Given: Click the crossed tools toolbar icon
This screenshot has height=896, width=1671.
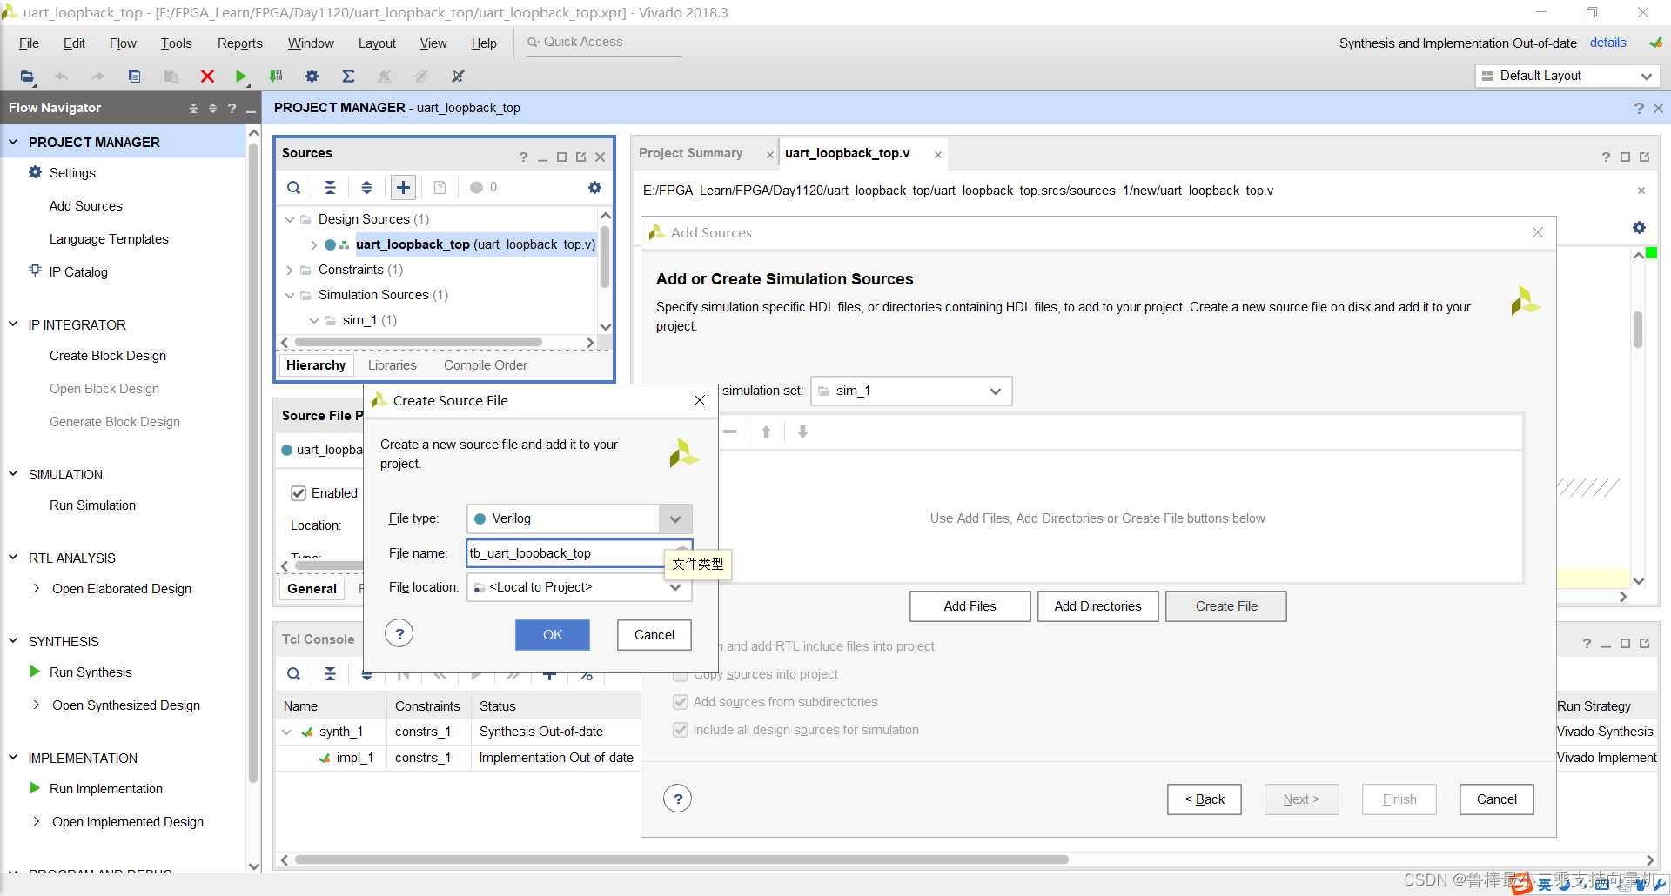Looking at the screenshot, I should [x=458, y=77].
